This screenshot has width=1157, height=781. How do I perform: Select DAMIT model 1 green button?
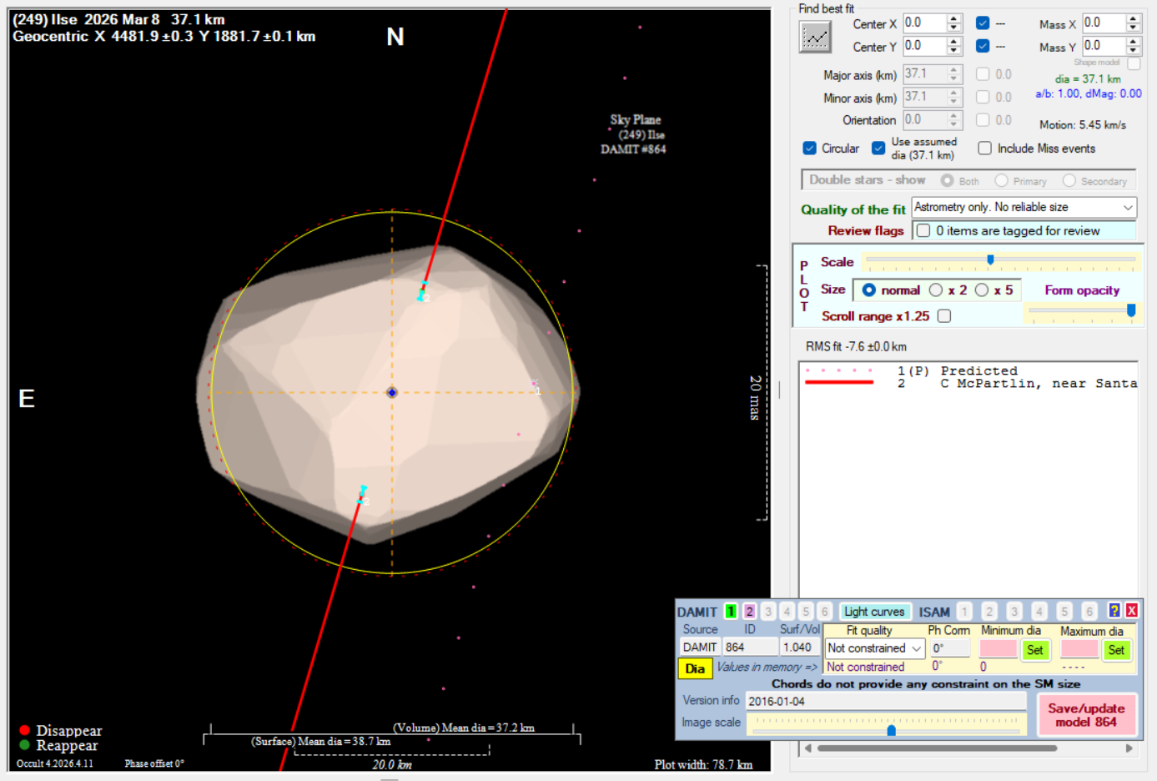coord(731,612)
